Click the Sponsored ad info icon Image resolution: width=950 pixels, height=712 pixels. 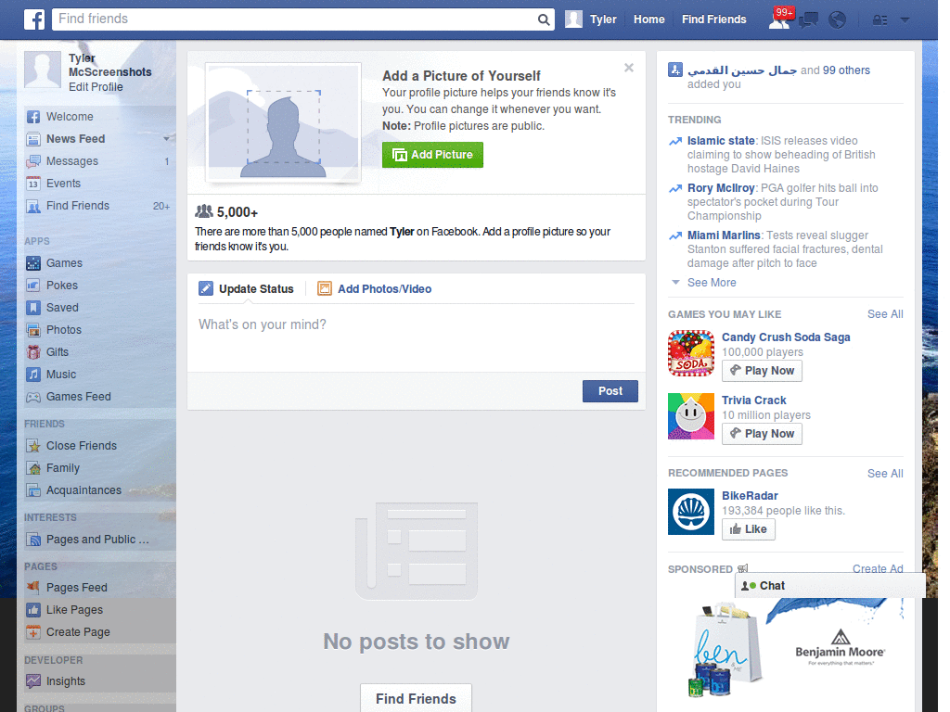pos(742,568)
